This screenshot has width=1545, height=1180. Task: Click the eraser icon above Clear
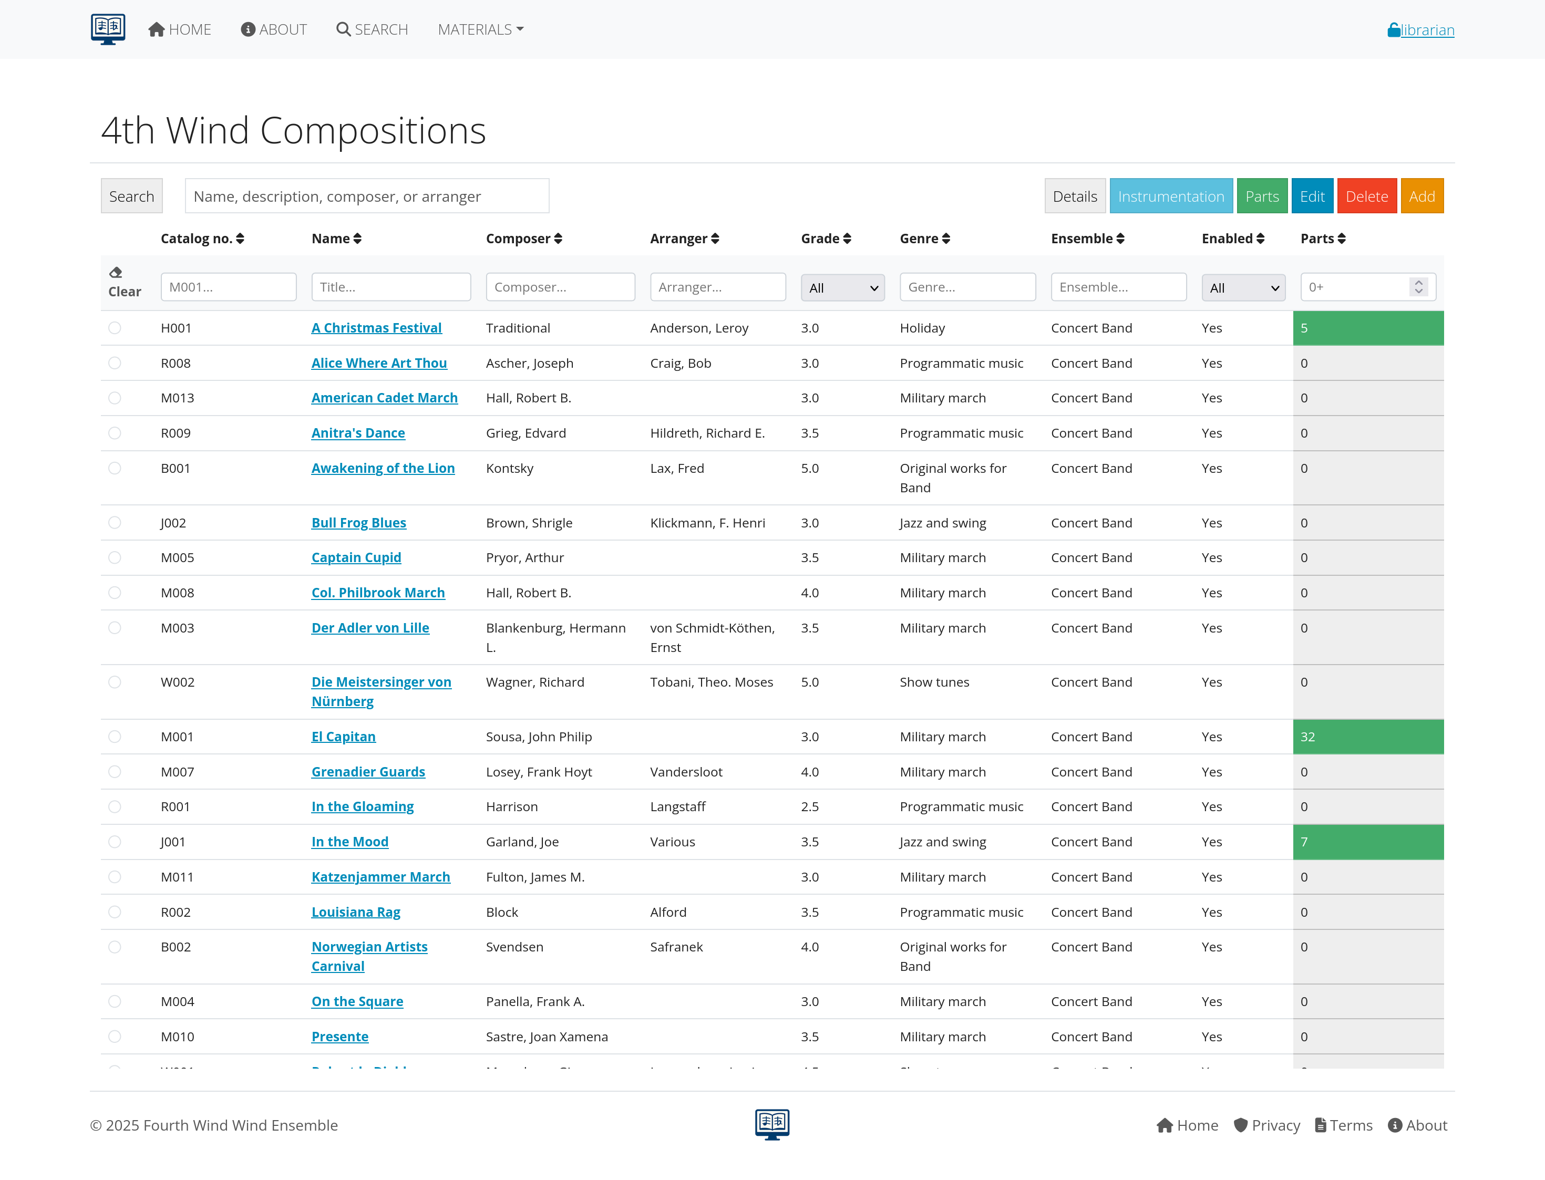coord(116,272)
